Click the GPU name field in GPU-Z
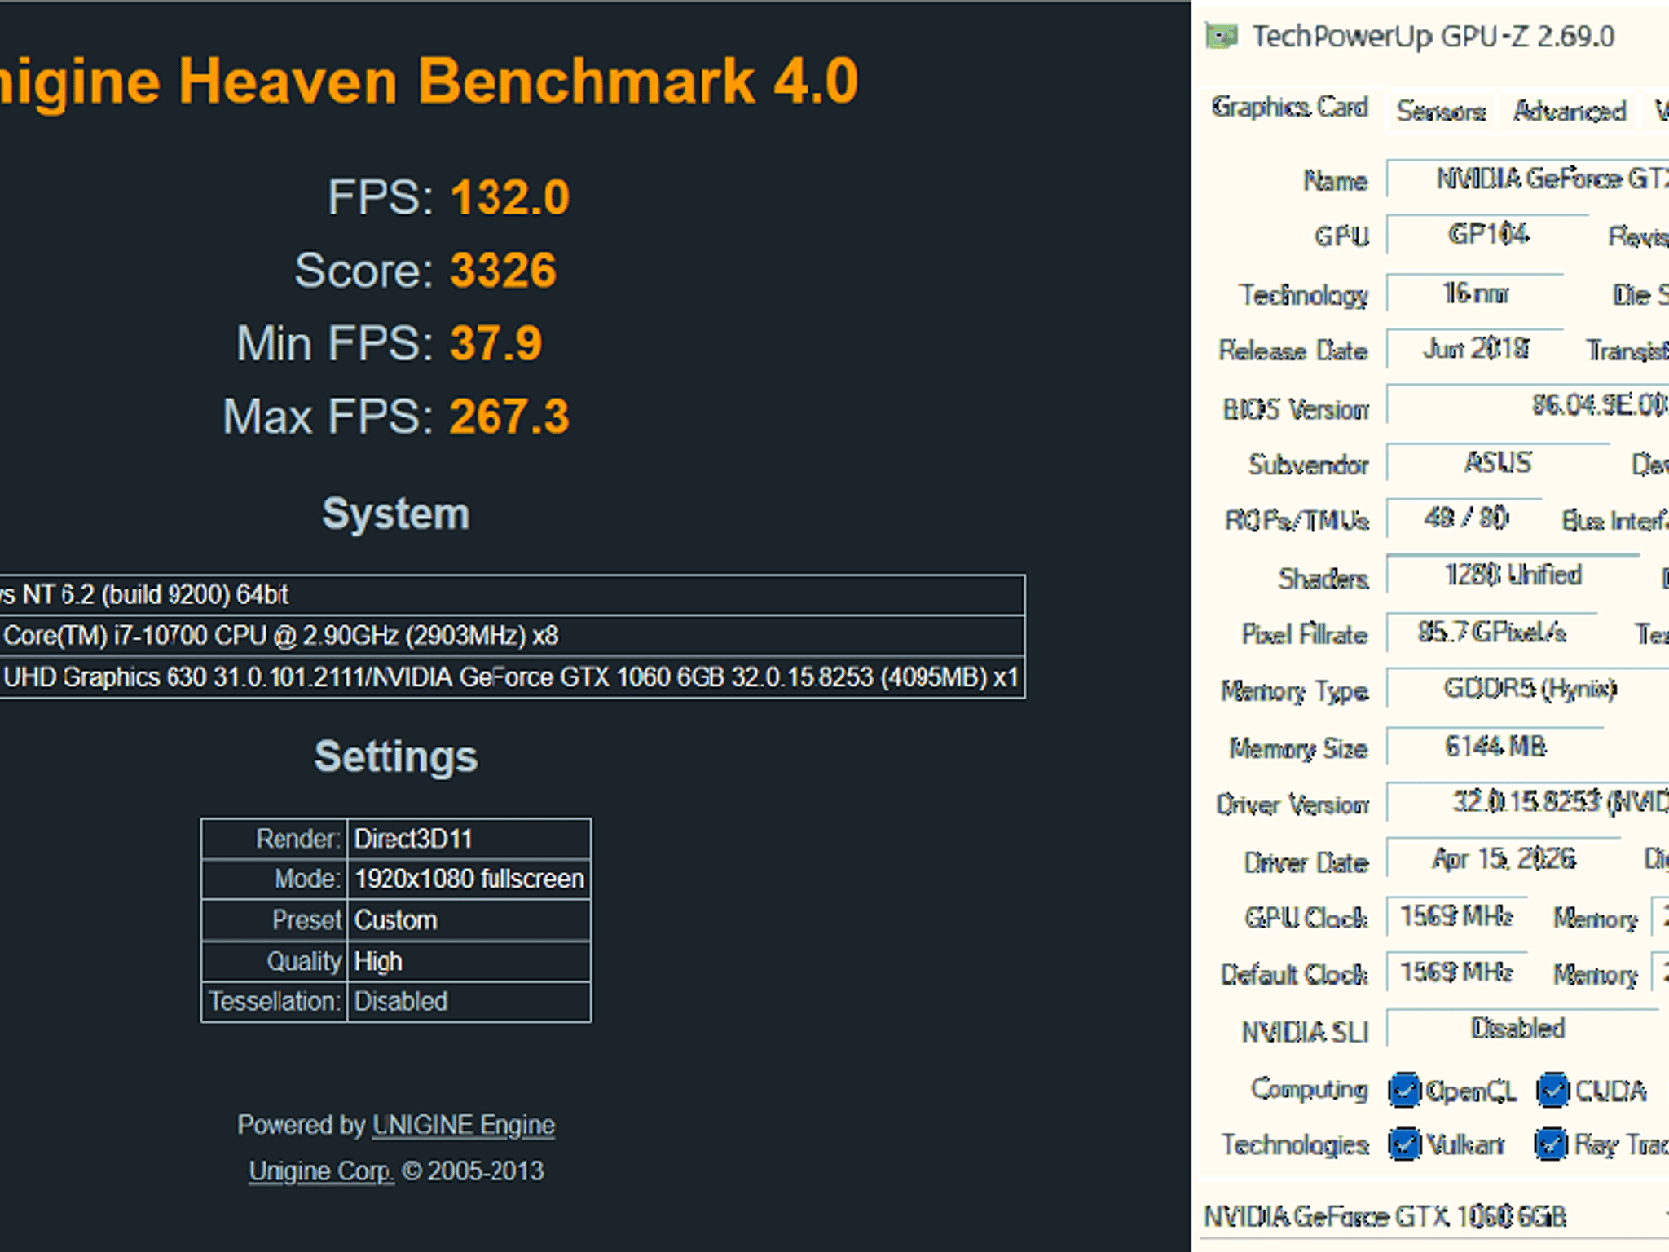 pos(1528,179)
